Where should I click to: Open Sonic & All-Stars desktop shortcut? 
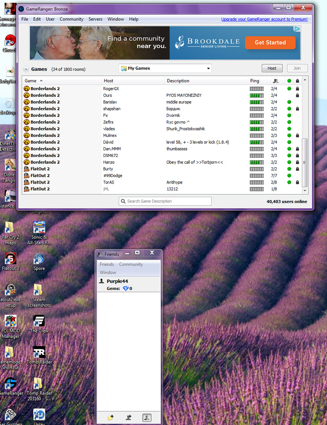[x=39, y=233]
